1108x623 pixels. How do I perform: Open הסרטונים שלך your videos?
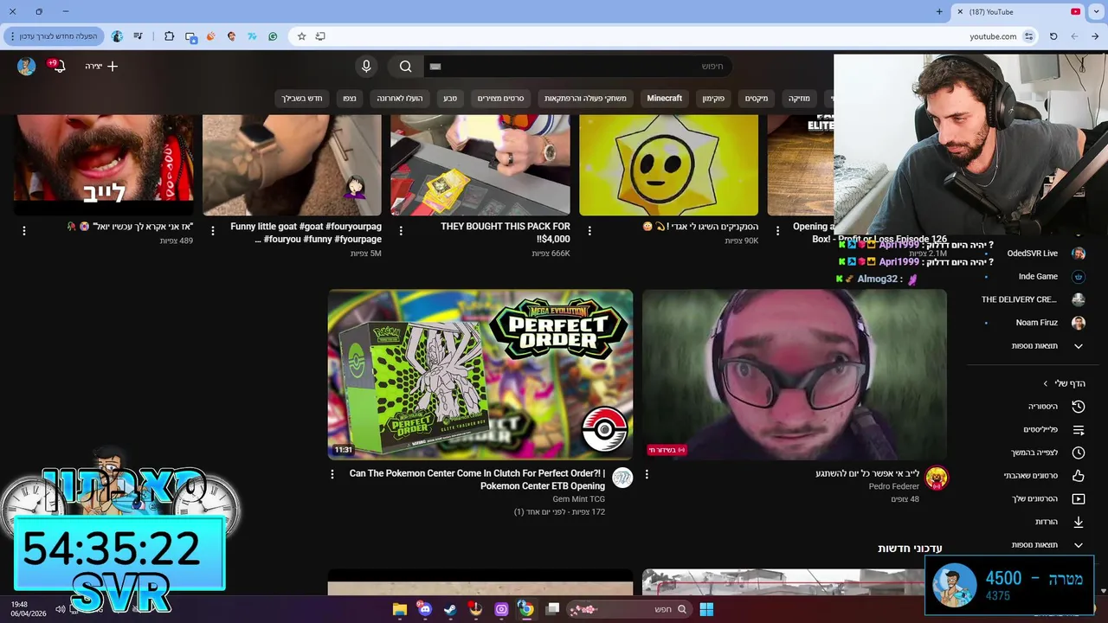1048,499
